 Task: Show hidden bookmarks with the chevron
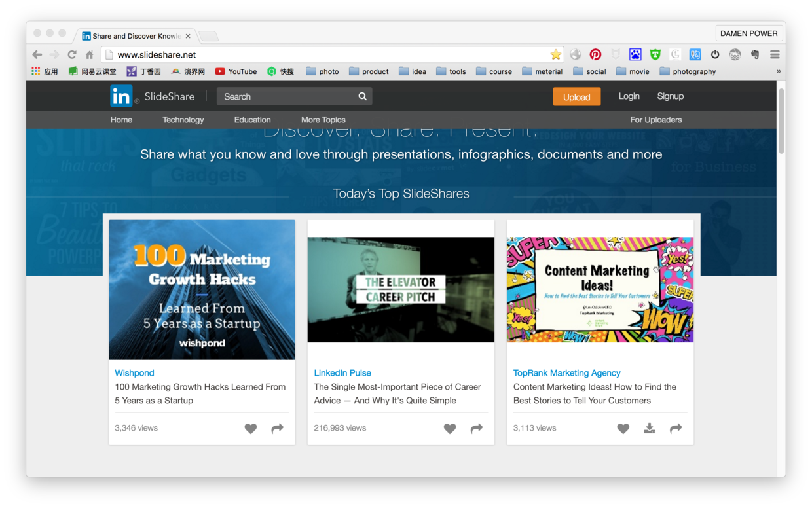click(x=779, y=71)
